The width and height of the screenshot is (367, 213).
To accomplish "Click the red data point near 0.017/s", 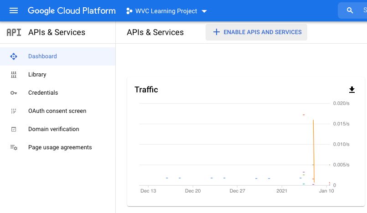I will point(304,115).
